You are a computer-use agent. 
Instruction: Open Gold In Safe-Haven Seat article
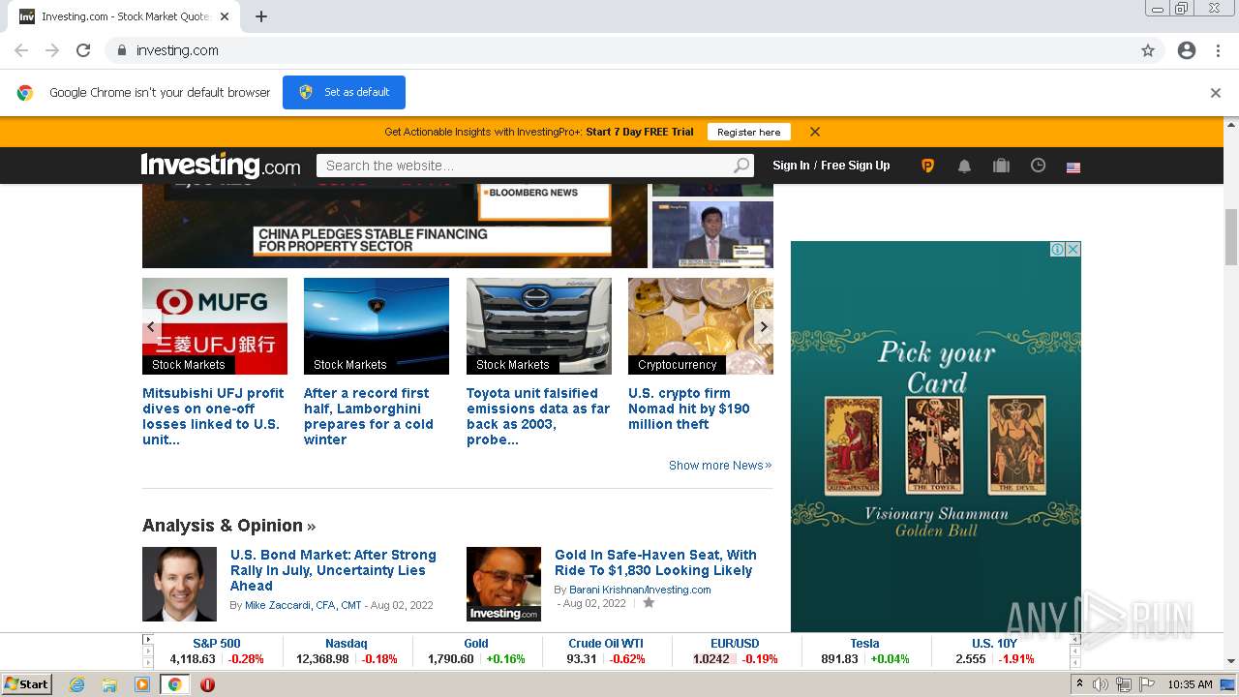point(655,562)
